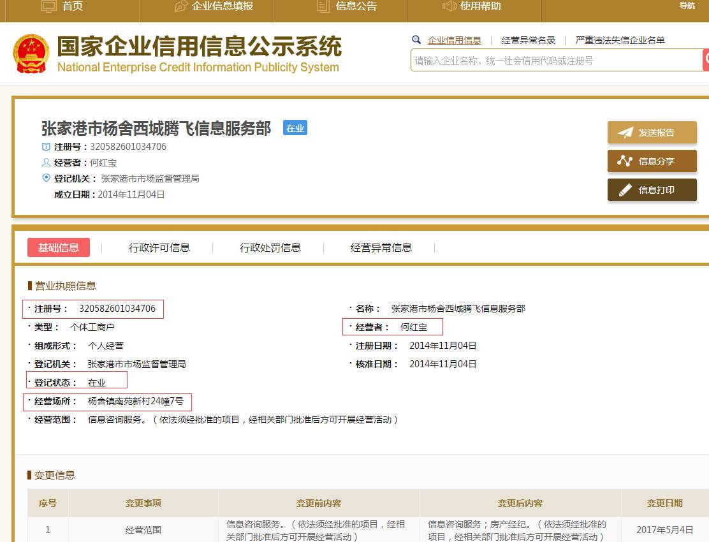709x542 pixels.
Task: Select the 基础信息 tab
Action: (59, 247)
